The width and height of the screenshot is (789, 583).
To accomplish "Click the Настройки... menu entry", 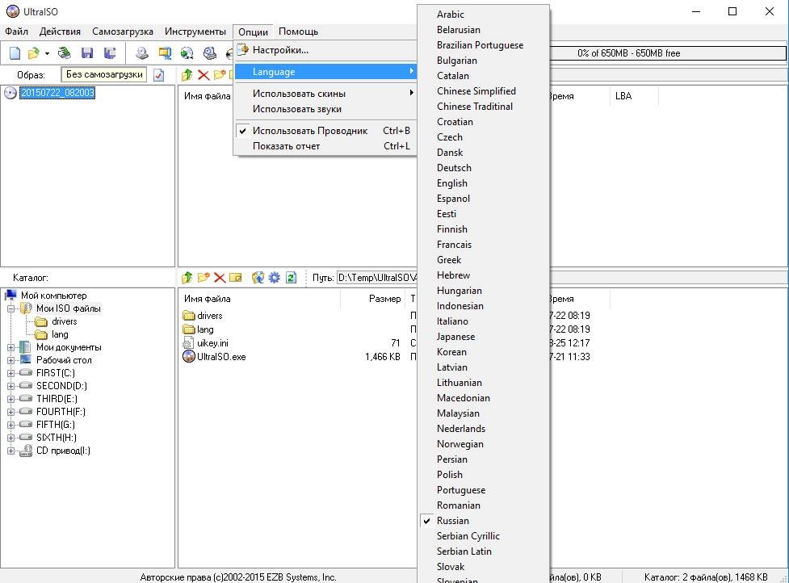I will 325,50.
